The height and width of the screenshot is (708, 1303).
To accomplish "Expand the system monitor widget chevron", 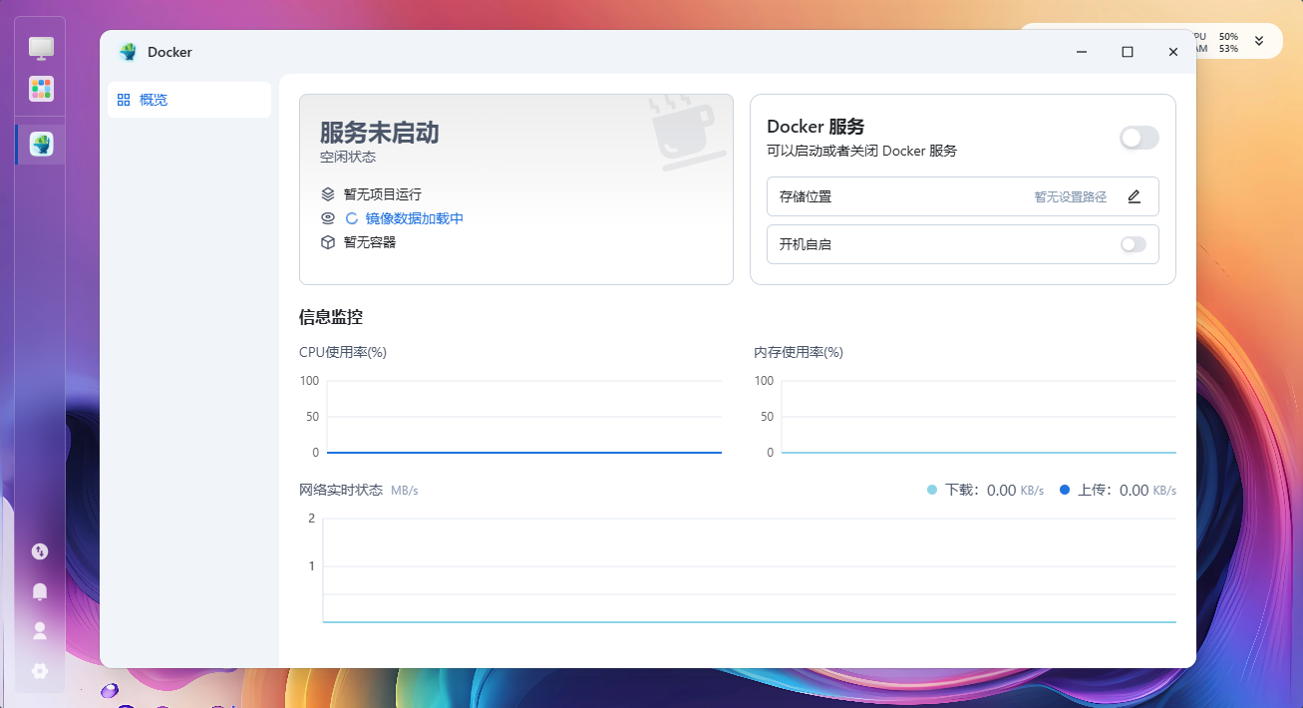I will [x=1259, y=41].
